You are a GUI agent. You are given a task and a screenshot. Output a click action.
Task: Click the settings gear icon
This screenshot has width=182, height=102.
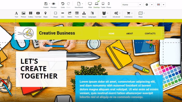147,5
